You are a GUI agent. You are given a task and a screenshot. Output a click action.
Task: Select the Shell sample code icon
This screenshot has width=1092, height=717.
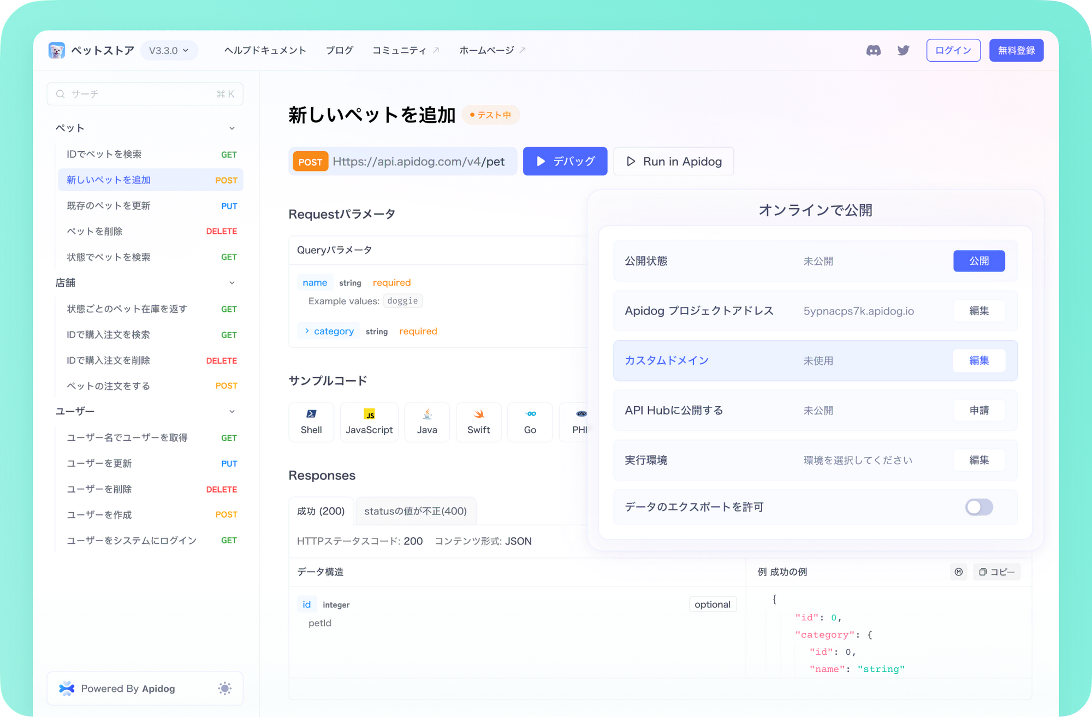tap(311, 414)
